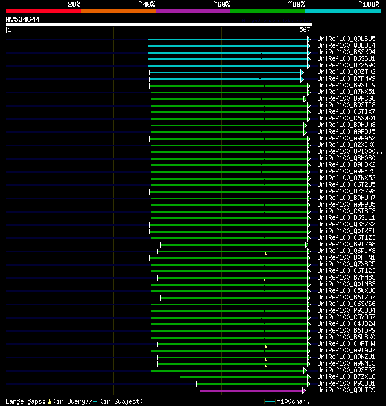386x406 pixels.
Task: Click the arrowhead ending the A9SE37 bar
Action: pyautogui.click(x=305, y=371)
